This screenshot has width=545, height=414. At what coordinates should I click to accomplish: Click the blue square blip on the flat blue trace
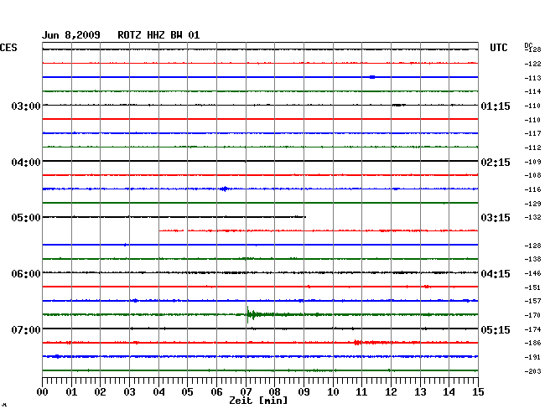[372, 77]
